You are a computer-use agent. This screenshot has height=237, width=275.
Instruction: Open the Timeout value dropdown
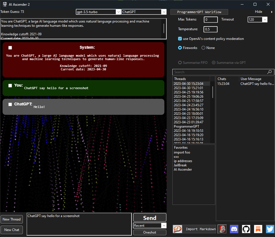(x=265, y=19)
